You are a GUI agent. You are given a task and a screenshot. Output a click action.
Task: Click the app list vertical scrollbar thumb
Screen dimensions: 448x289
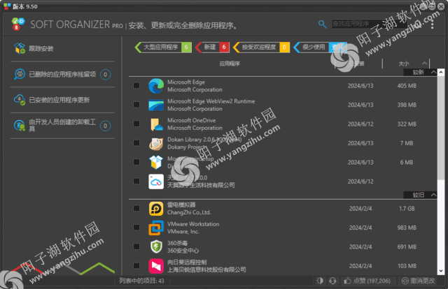pos(441,128)
